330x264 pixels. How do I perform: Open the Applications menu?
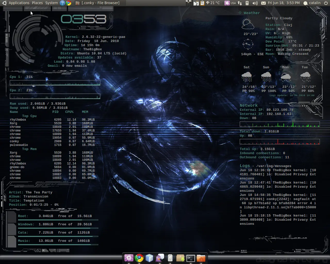pos(19,3)
